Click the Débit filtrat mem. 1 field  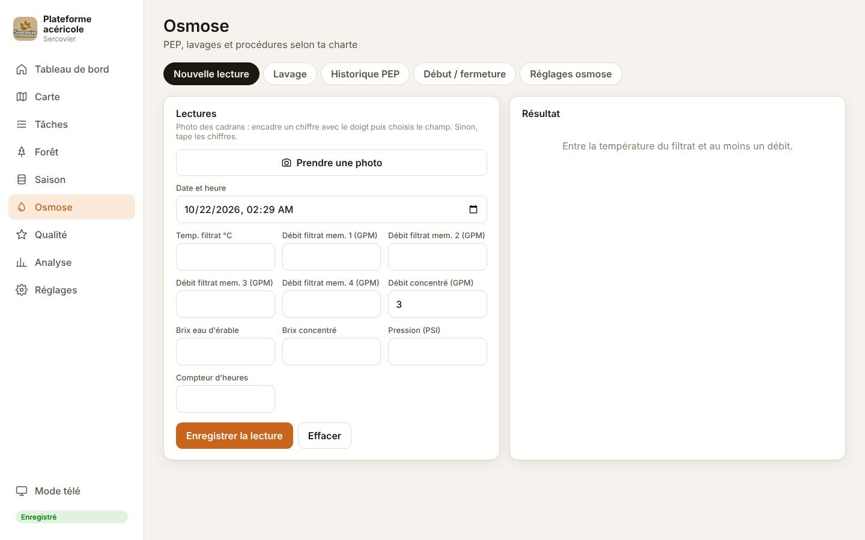tap(332, 257)
